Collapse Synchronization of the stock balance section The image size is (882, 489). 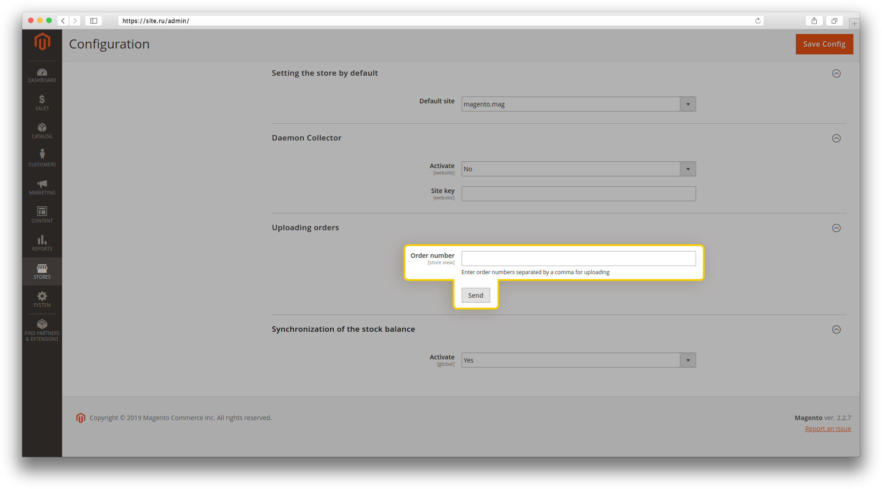pyautogui.click(x=837, y=329)
